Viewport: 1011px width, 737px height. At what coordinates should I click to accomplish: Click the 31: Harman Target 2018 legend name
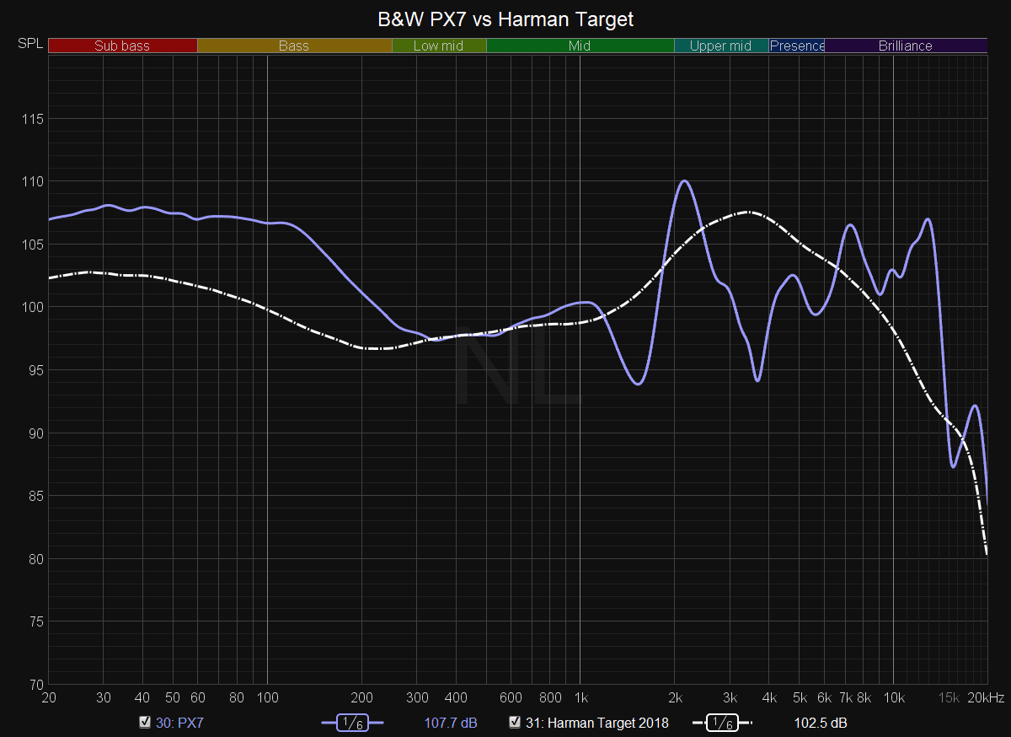pyautogui.click(x=596, y=723)
